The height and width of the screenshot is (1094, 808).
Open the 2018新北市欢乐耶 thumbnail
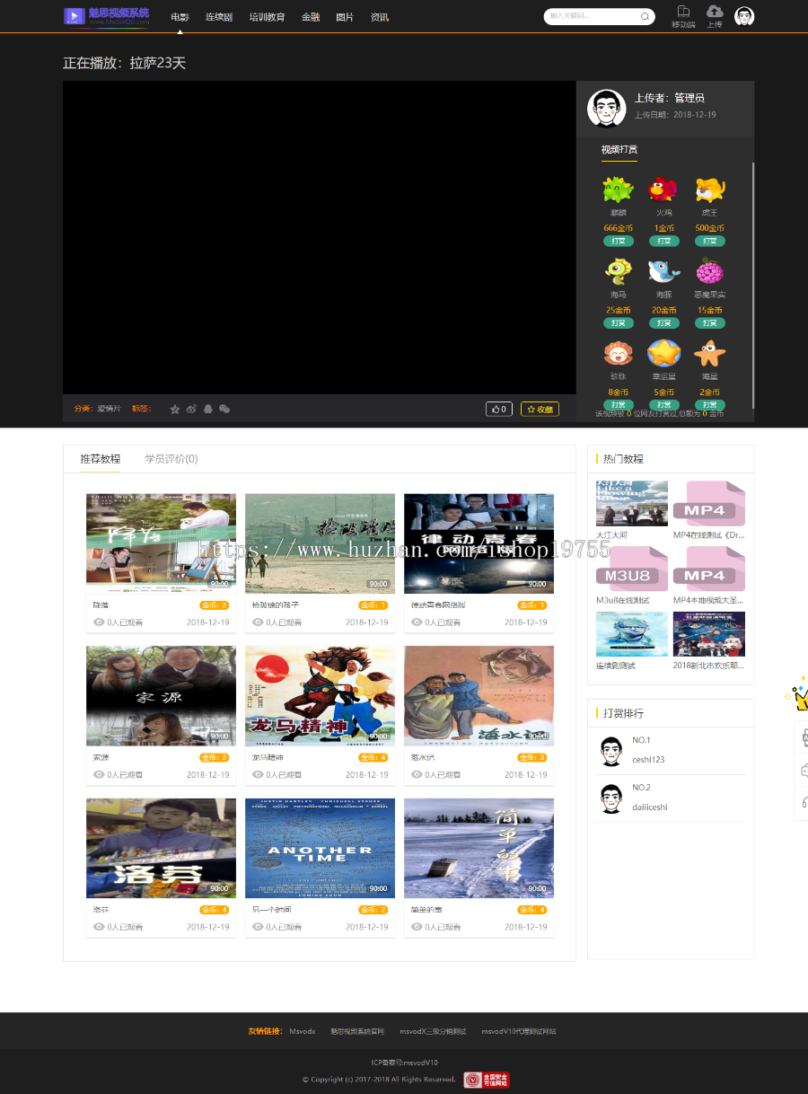tap(709, 634)
